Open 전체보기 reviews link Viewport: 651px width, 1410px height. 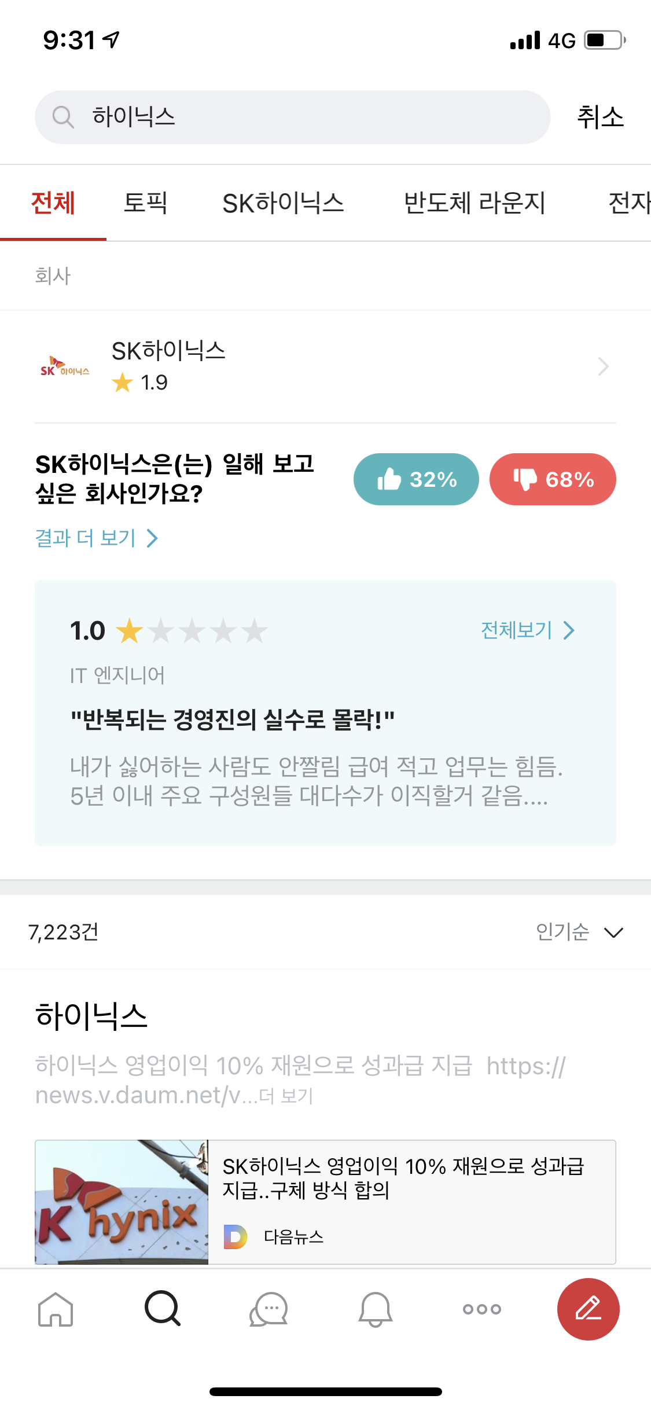(528, 630)
